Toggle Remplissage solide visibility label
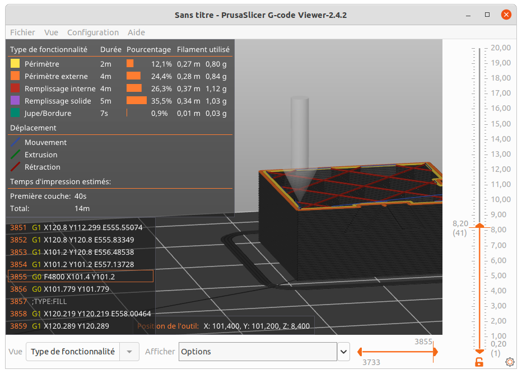 click(x=58, y=101)
